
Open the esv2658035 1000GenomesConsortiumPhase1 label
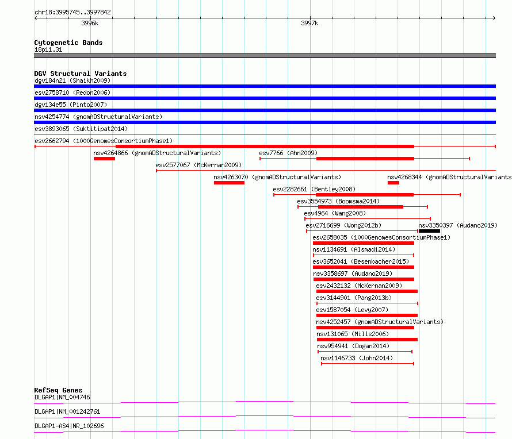tap(381, 237)
